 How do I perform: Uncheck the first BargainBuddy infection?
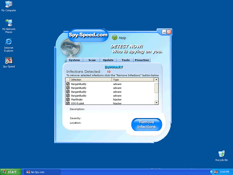coord(68,84)
